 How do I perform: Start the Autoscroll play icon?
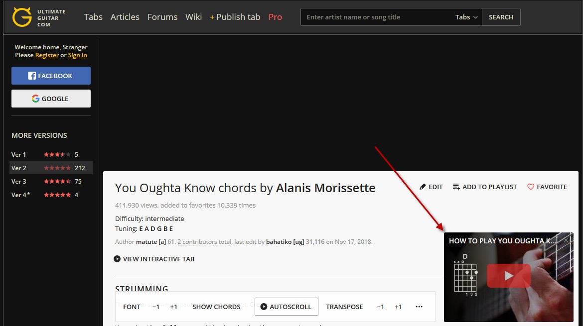coord(265,307)
